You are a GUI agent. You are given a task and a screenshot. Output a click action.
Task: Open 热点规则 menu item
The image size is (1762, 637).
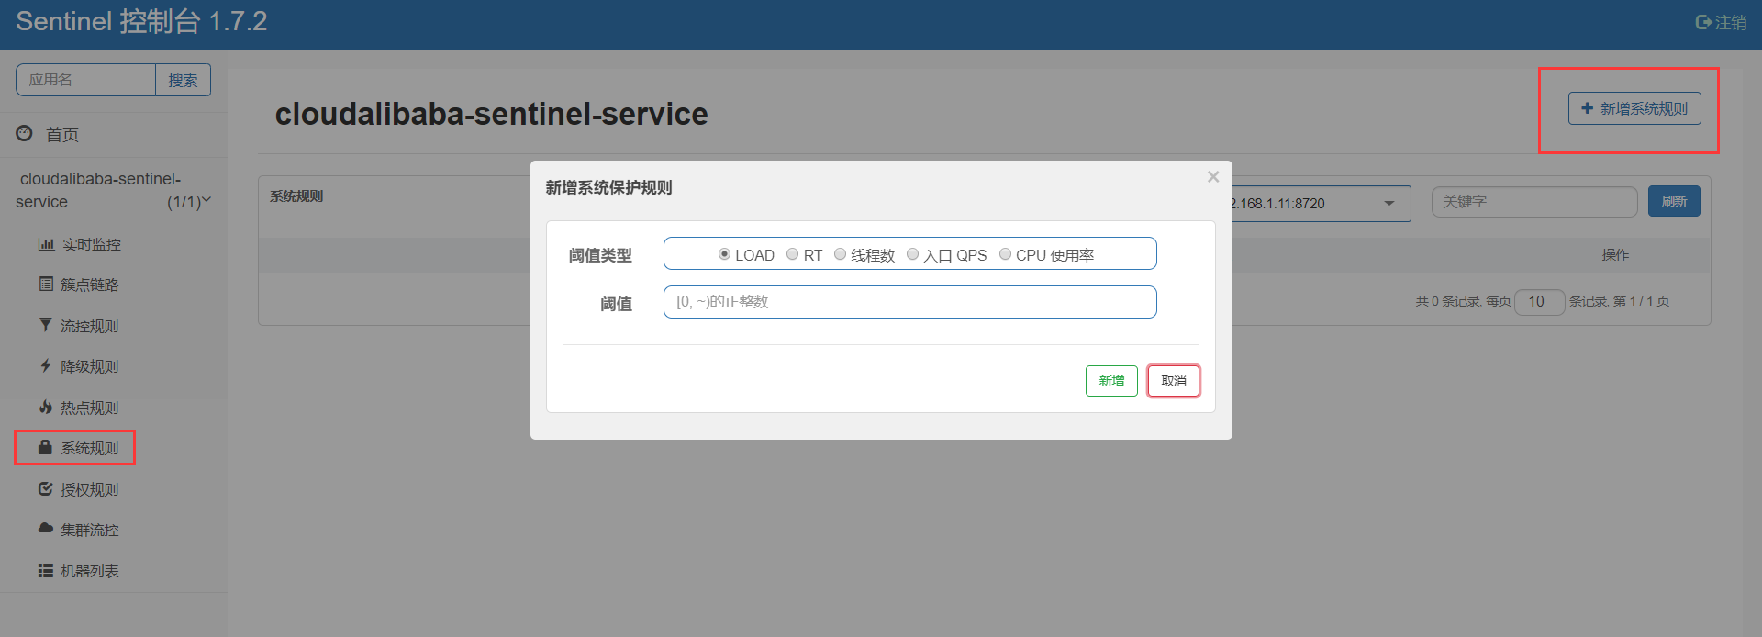pyautogui.click(x=90, y=408)
